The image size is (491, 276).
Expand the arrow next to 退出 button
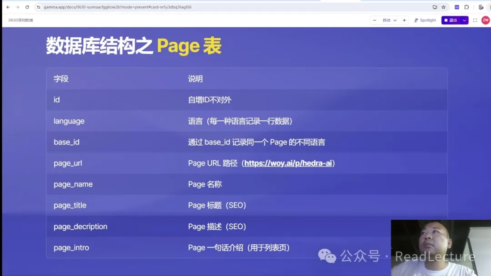464,20
